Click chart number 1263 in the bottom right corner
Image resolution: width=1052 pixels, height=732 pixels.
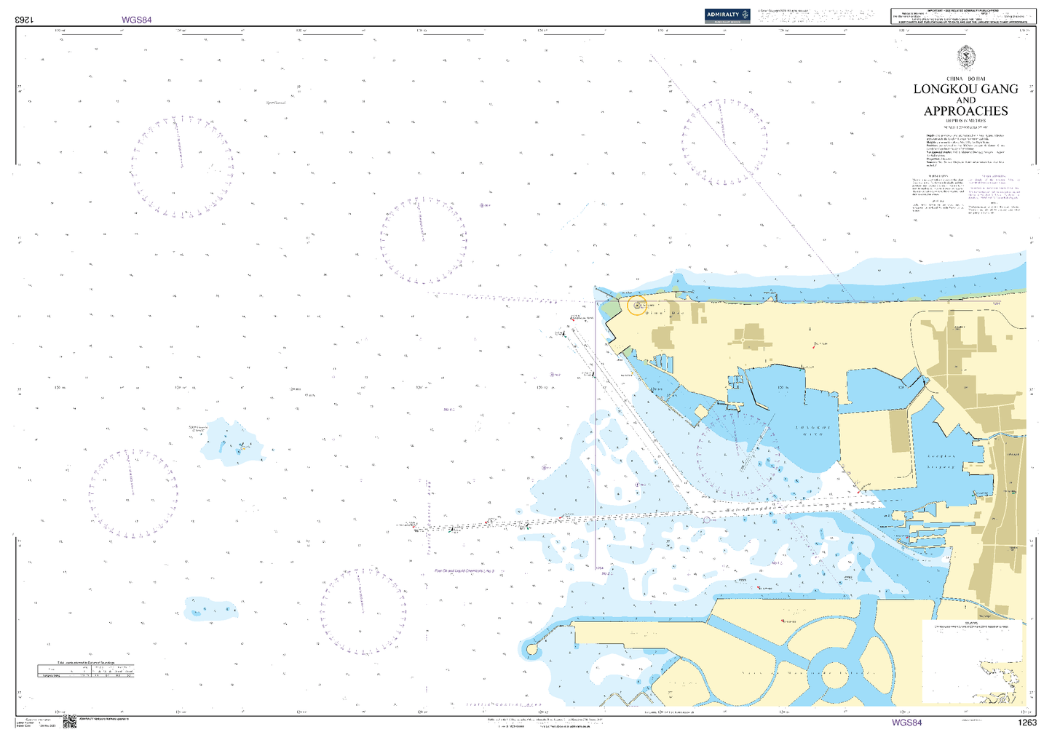[x=1027, y=723]
